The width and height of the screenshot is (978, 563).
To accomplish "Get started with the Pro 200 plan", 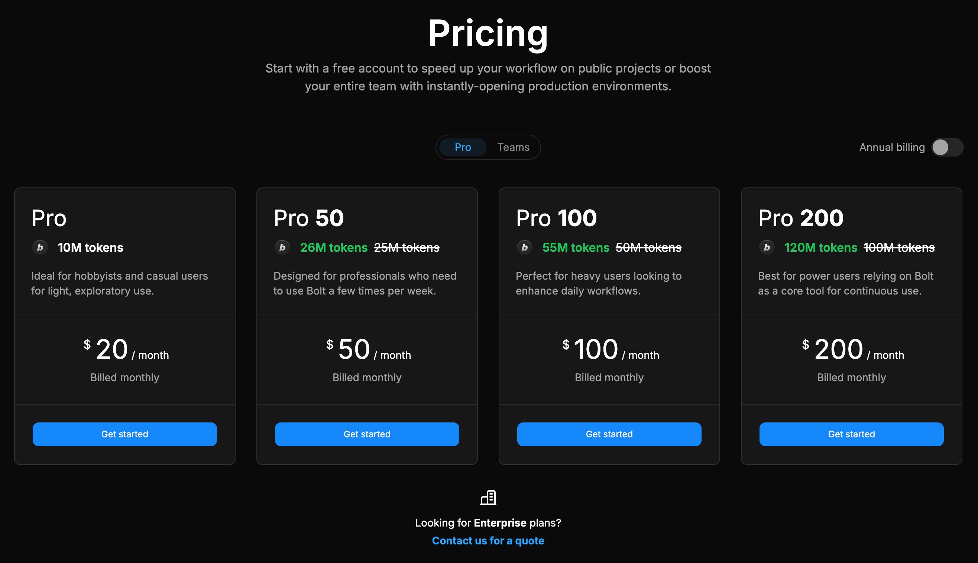I will click(851, 434).
